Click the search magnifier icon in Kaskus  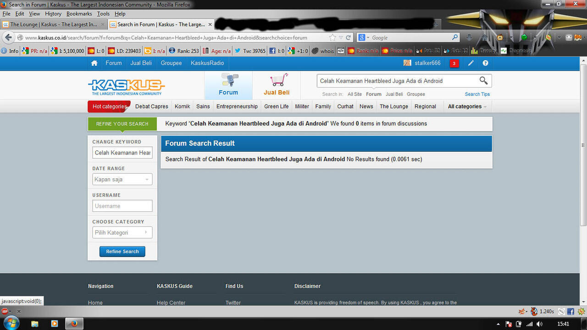483,81
